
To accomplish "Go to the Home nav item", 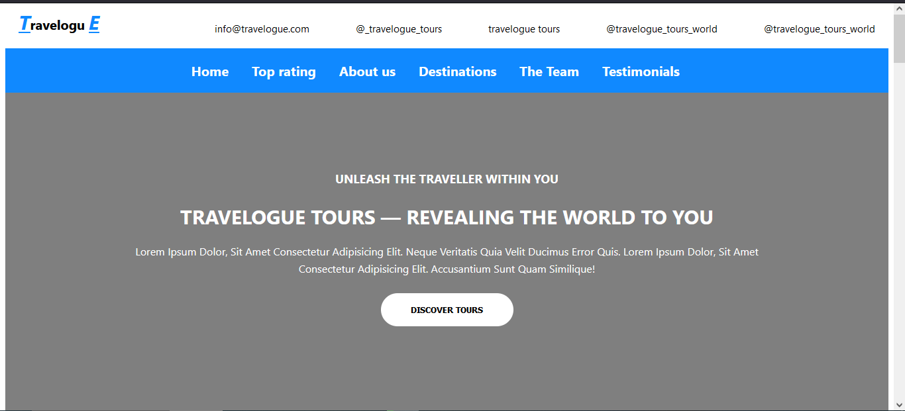I will pyautogui.click(x=210, y=71).
